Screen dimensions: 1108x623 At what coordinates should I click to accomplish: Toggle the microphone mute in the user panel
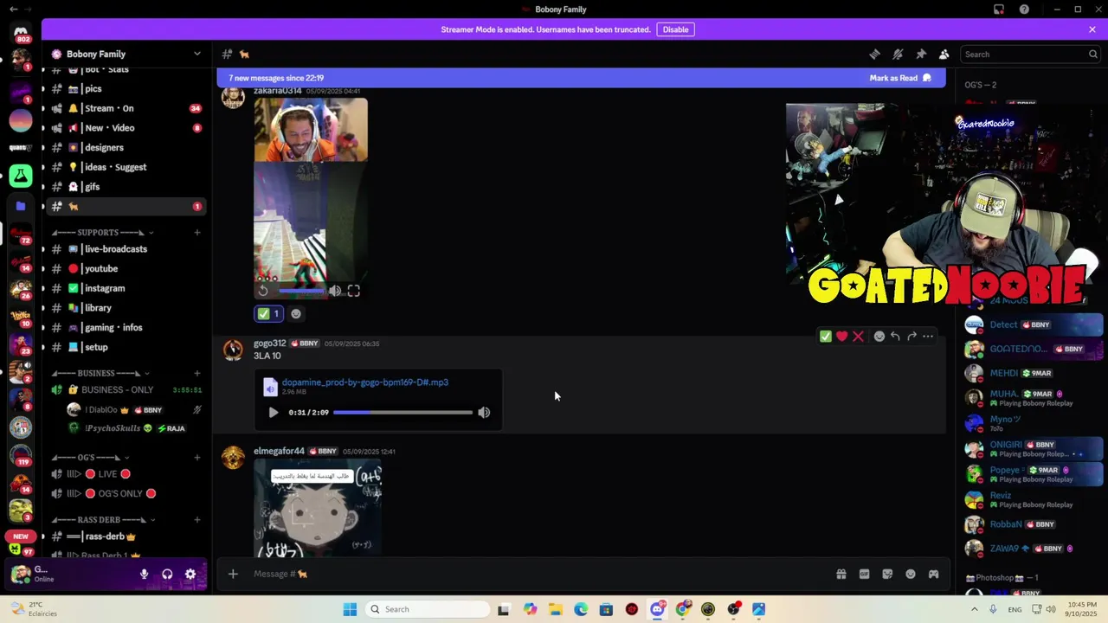coord(145,574)
